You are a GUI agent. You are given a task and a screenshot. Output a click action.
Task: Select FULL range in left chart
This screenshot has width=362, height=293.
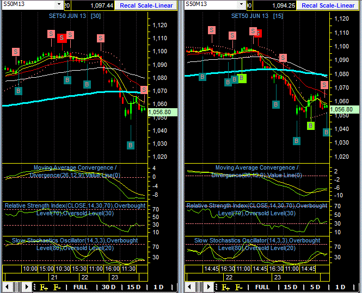(81, 287)
